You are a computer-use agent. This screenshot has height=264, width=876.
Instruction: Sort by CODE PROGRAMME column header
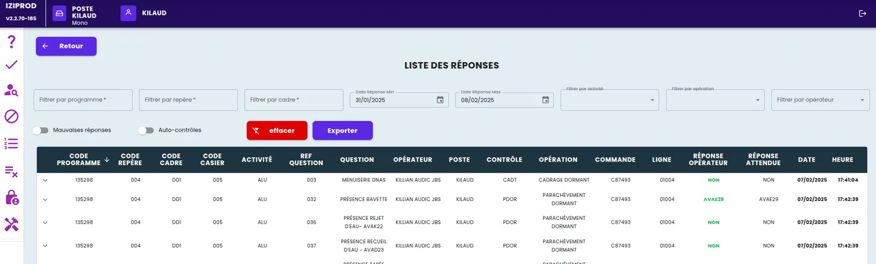point(79,160)
